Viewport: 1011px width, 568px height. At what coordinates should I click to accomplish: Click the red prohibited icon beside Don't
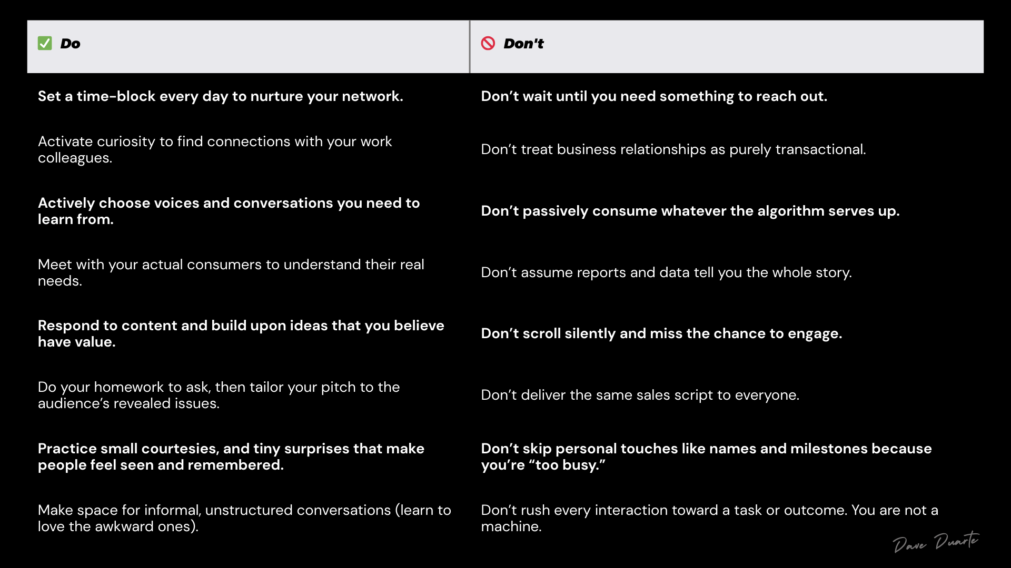click(x=488, y=43)
